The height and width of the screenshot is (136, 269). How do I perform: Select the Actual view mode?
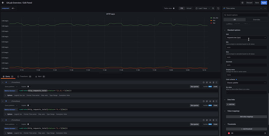click(x=189, y=8)
